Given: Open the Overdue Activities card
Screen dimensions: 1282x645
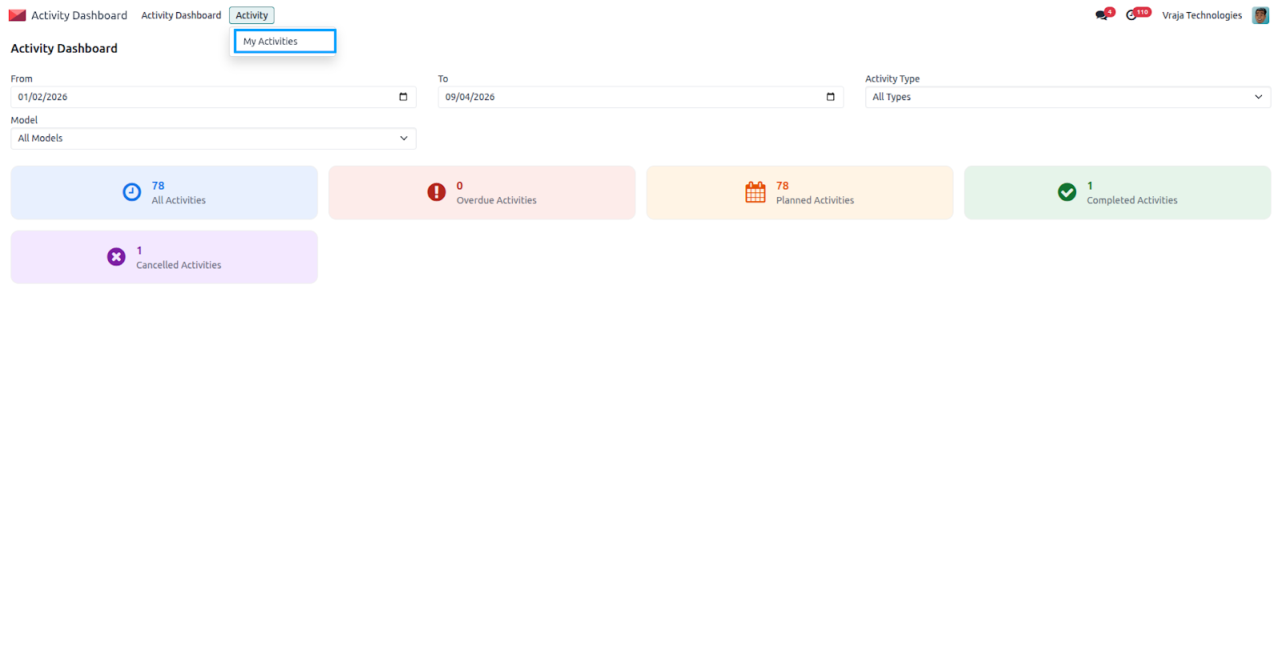Looking at the screenshot, I should point(482,192).
